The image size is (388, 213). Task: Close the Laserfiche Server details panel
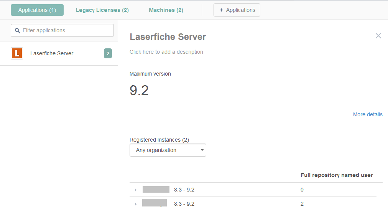click(x=378, y=36)
